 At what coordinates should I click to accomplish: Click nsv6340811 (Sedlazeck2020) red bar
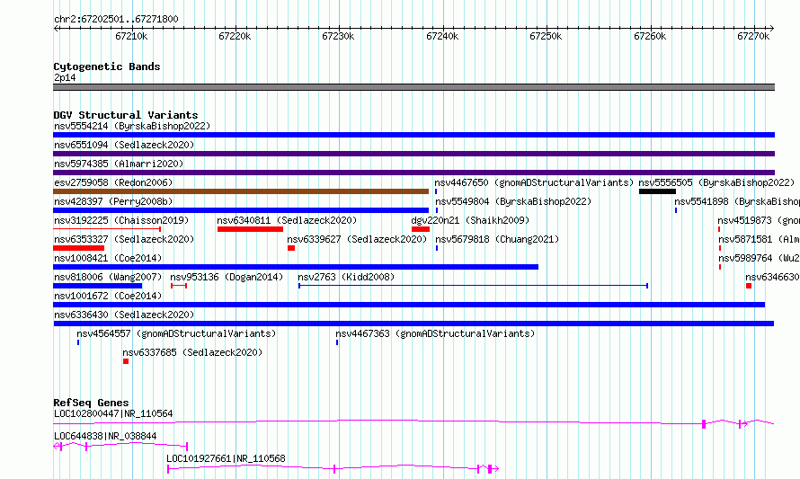(250, 229)
